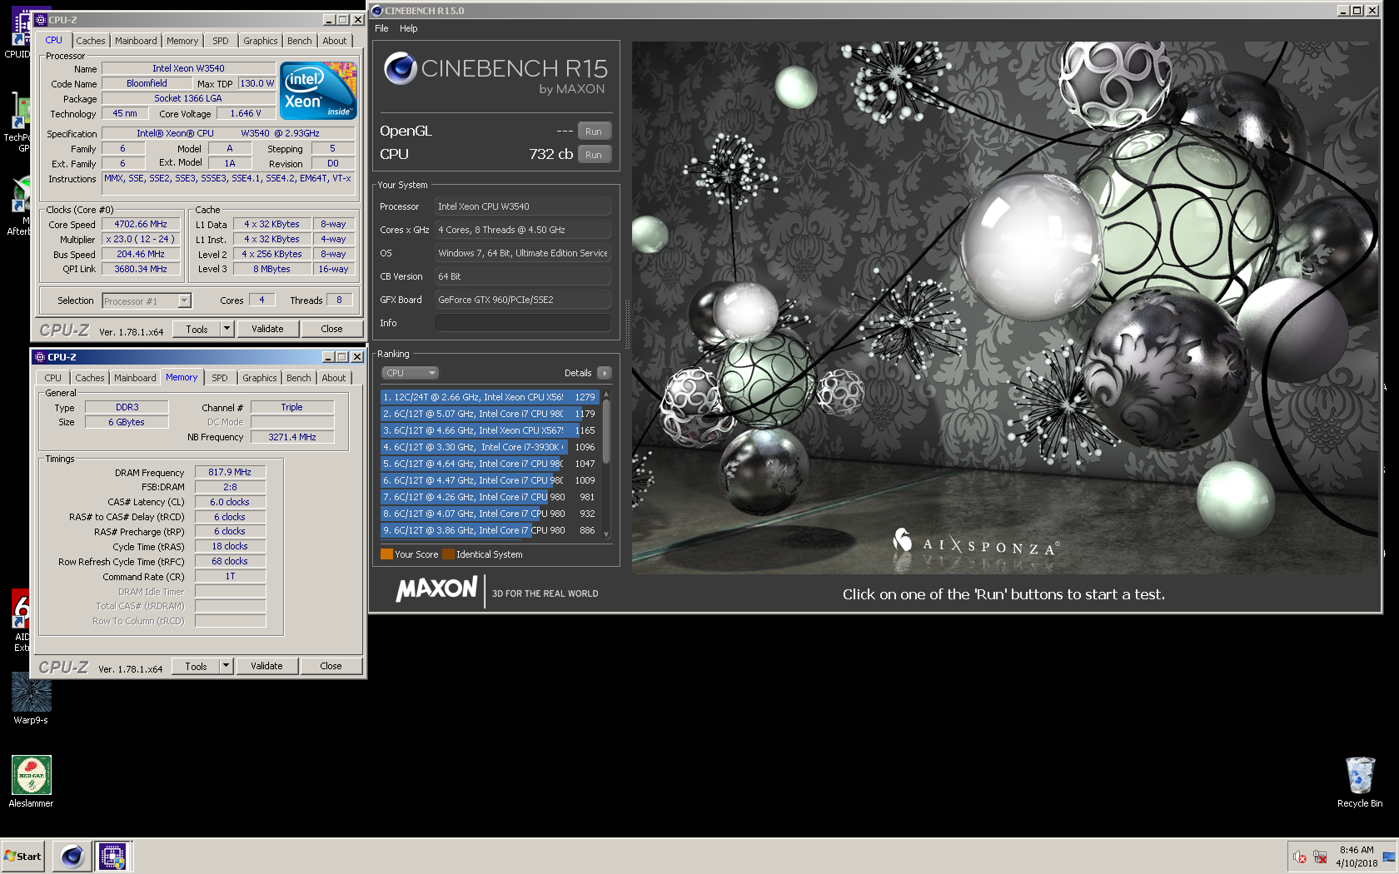Open About tab in upper CPU-Z
1399x874 pixels.
(335, 41)
